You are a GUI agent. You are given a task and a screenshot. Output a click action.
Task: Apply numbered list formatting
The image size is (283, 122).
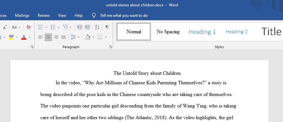[53, 27]
